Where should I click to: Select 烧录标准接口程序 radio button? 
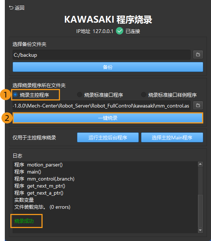[x=80, y=95]
